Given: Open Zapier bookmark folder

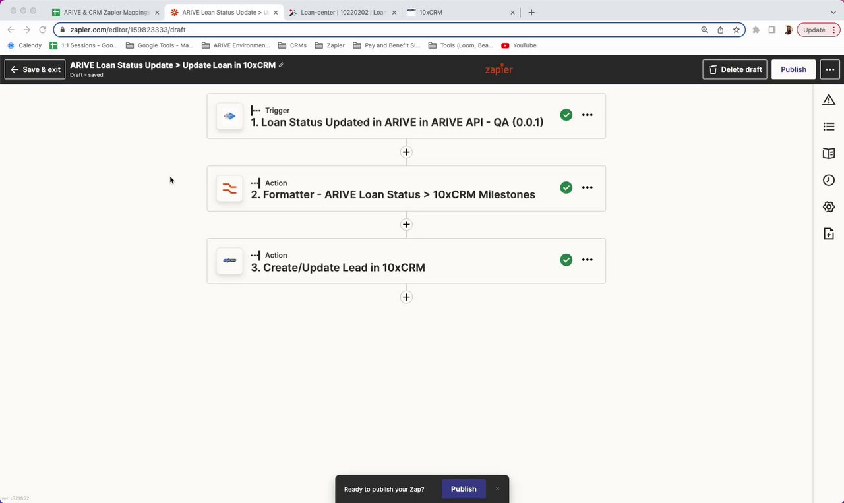Looking at the screenshot, I should point(330,45).
